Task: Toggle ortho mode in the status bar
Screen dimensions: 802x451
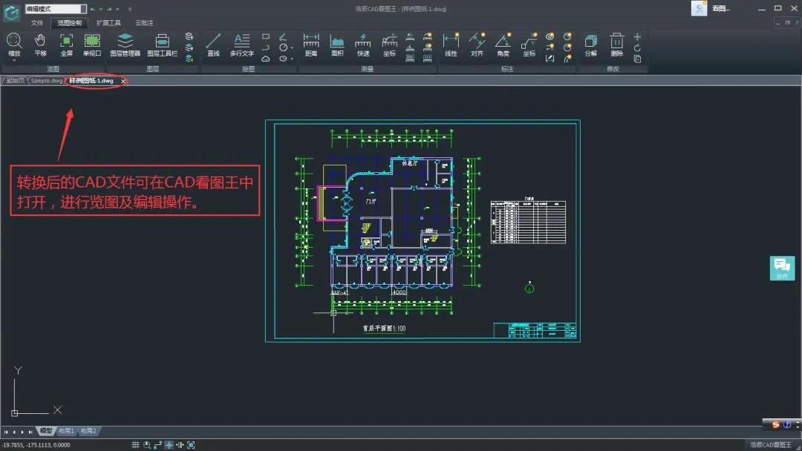Action: coord(157,444)
